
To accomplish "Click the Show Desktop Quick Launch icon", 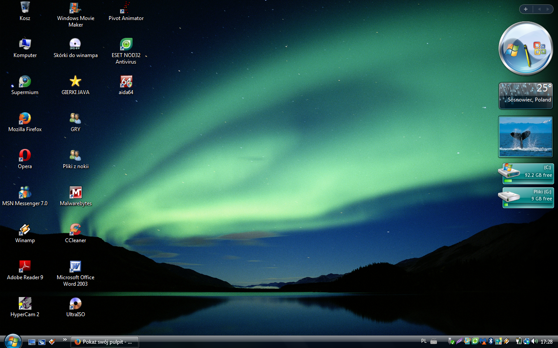I will (x=32, y=342).
